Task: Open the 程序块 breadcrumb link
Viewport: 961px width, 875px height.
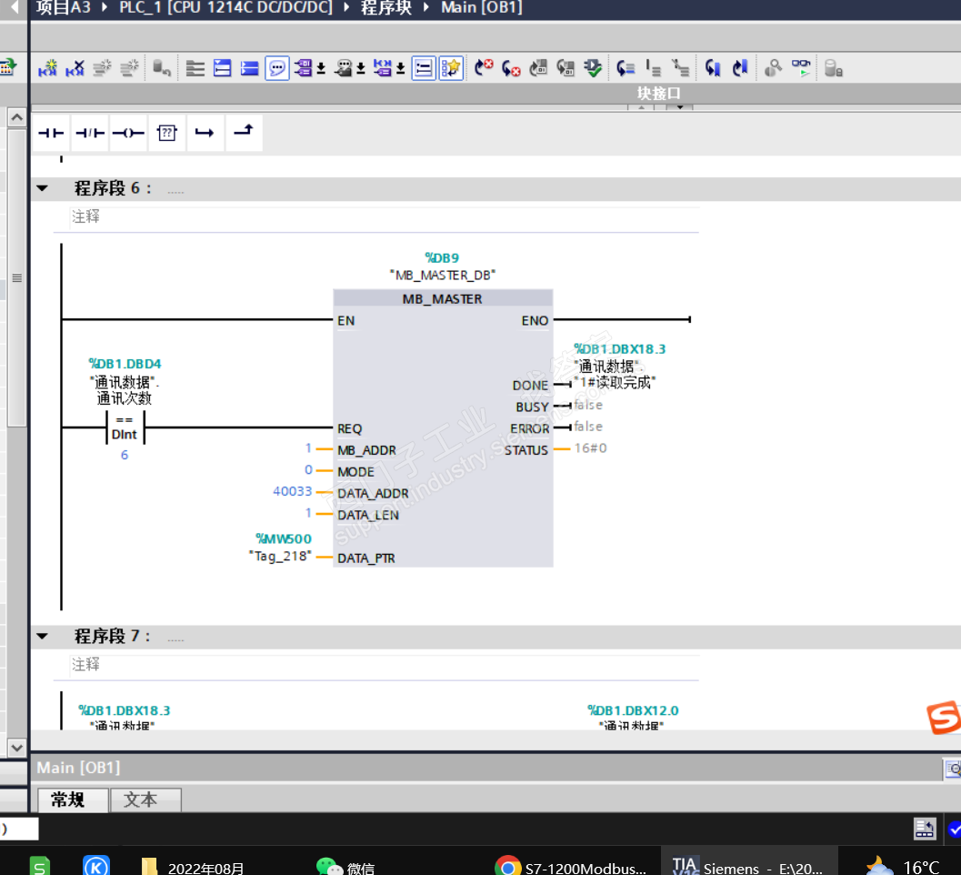Action: pos(386,8)
